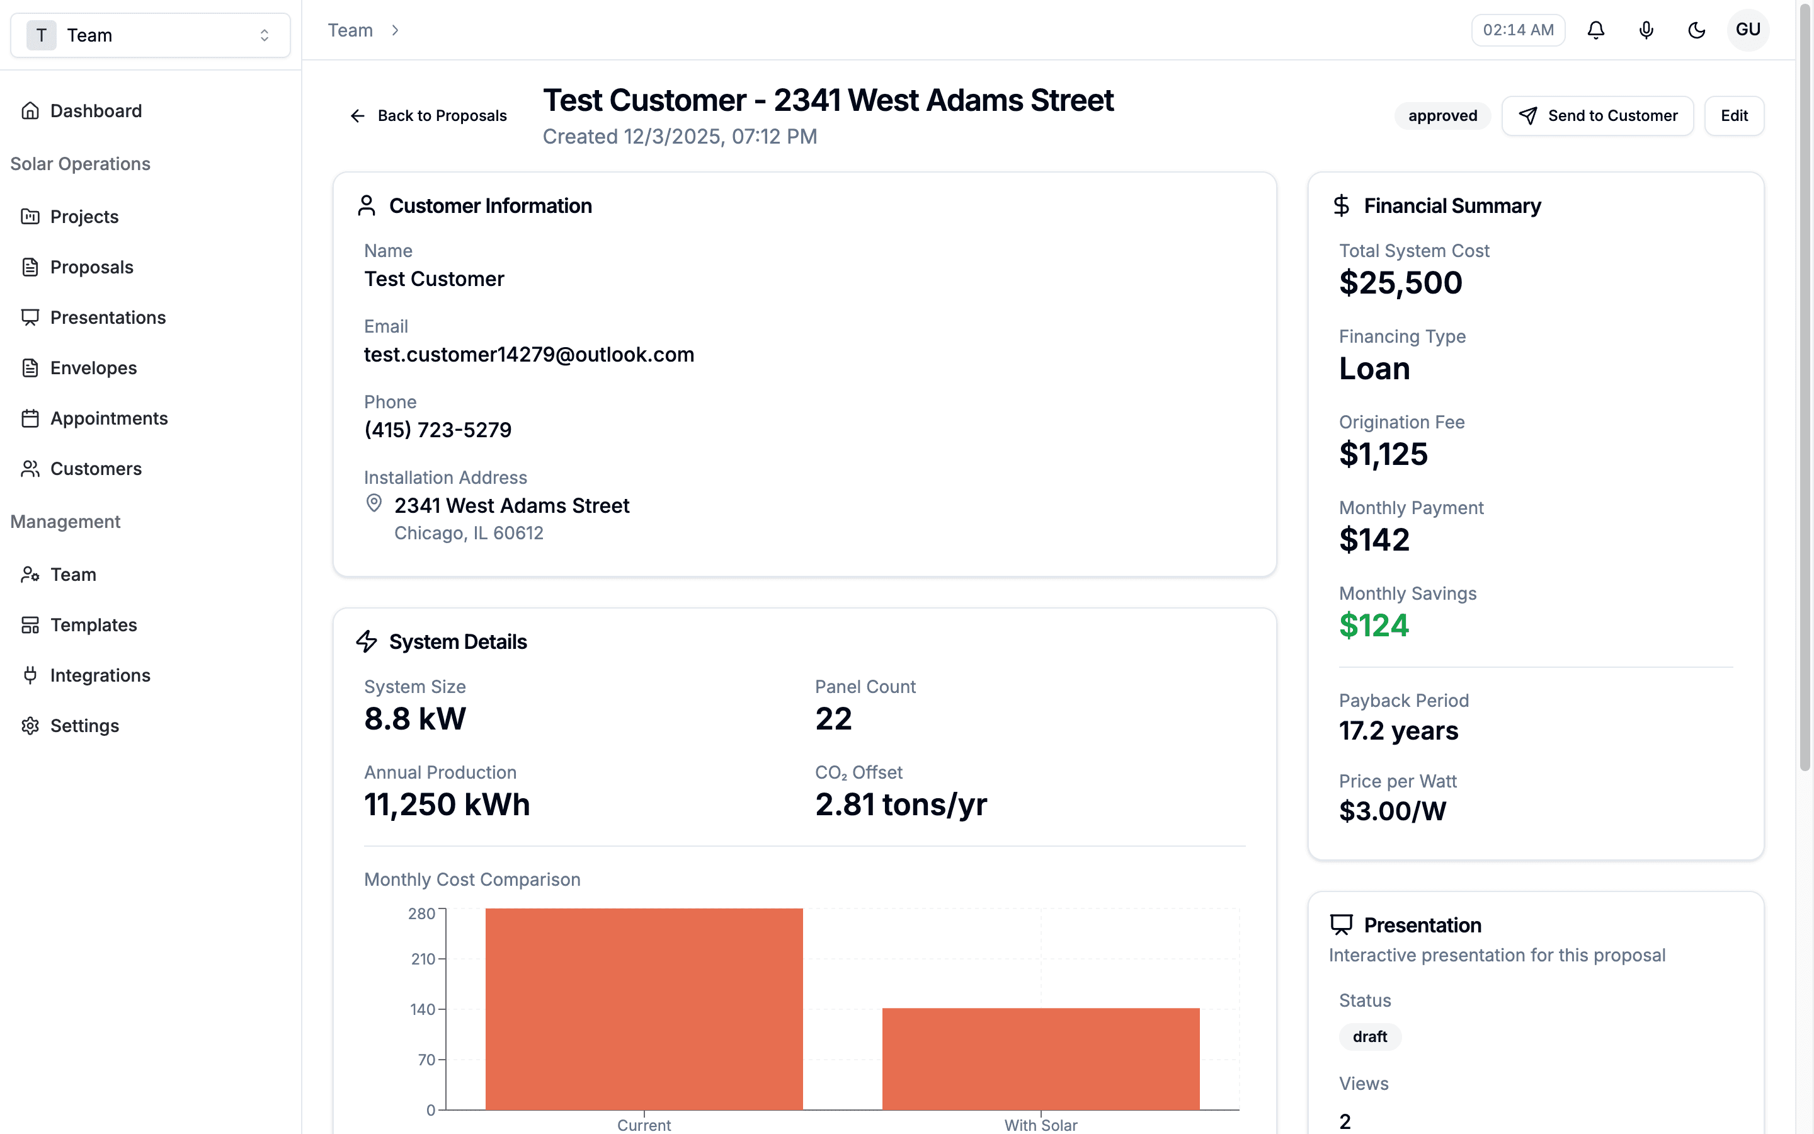
Task: Click the Team breadcrumb link
Action: [x=350, y=30]
